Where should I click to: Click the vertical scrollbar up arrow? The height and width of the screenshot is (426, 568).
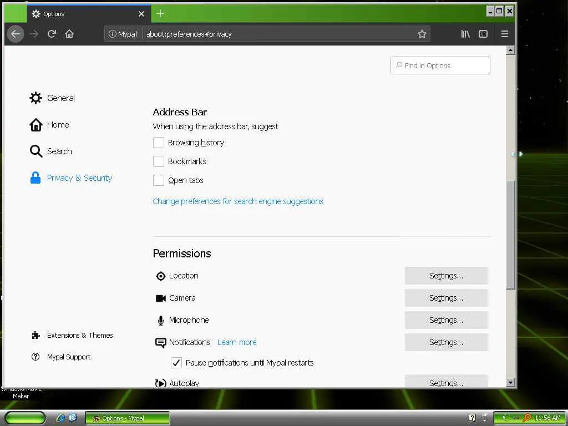click(510, 50)
